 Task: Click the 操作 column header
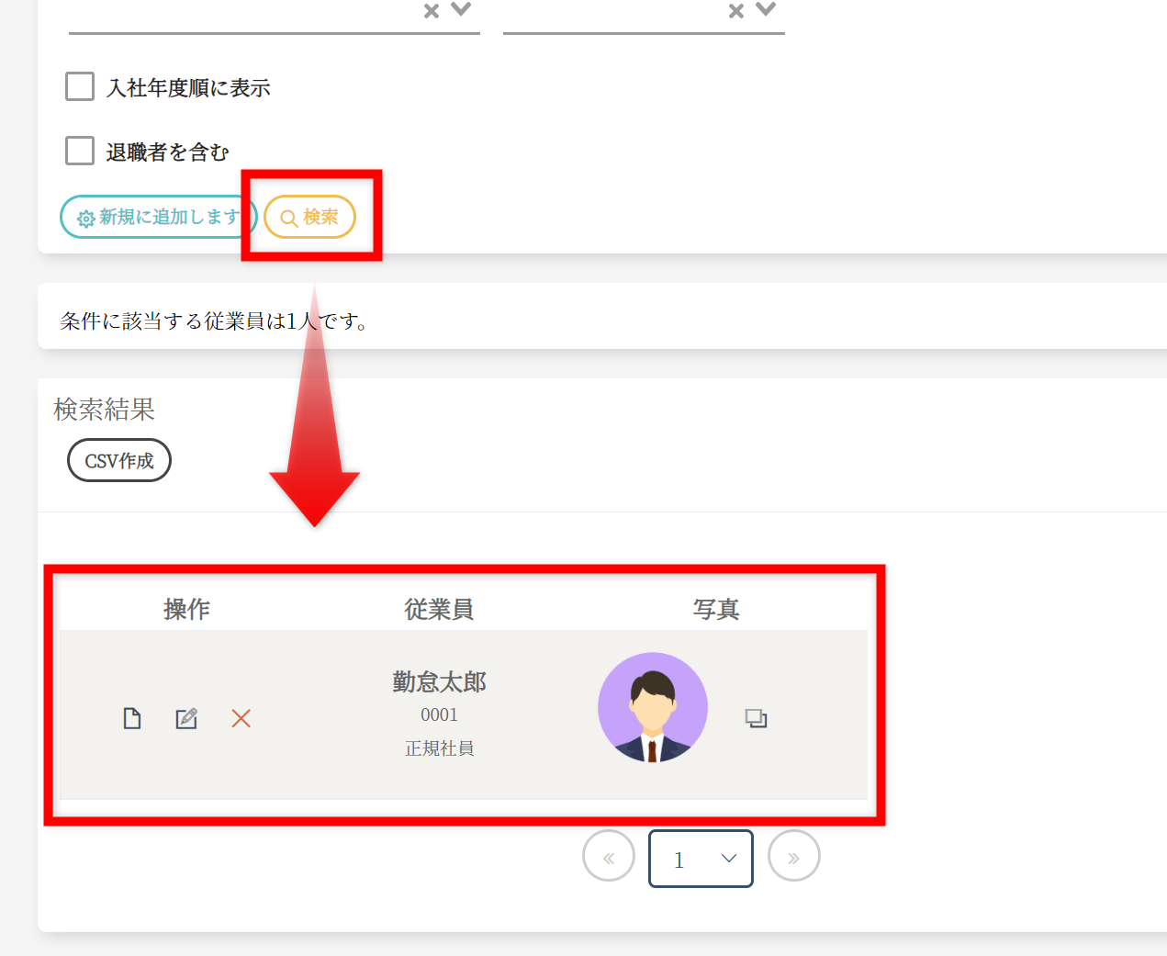[186, 609]
